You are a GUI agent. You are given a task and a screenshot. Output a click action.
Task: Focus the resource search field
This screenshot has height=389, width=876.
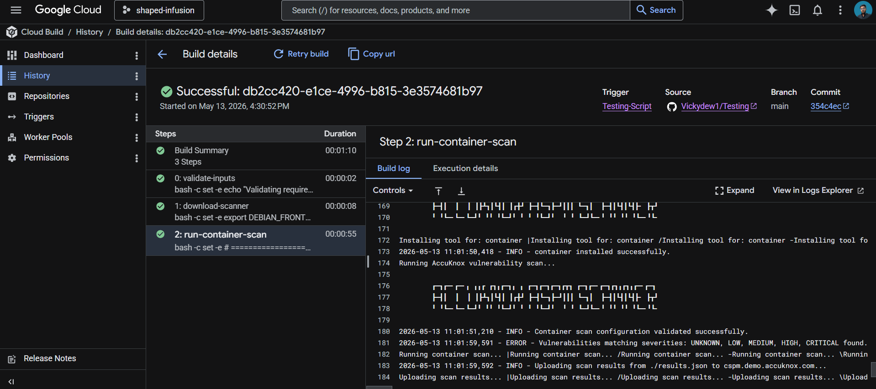[x=455, y=10]
